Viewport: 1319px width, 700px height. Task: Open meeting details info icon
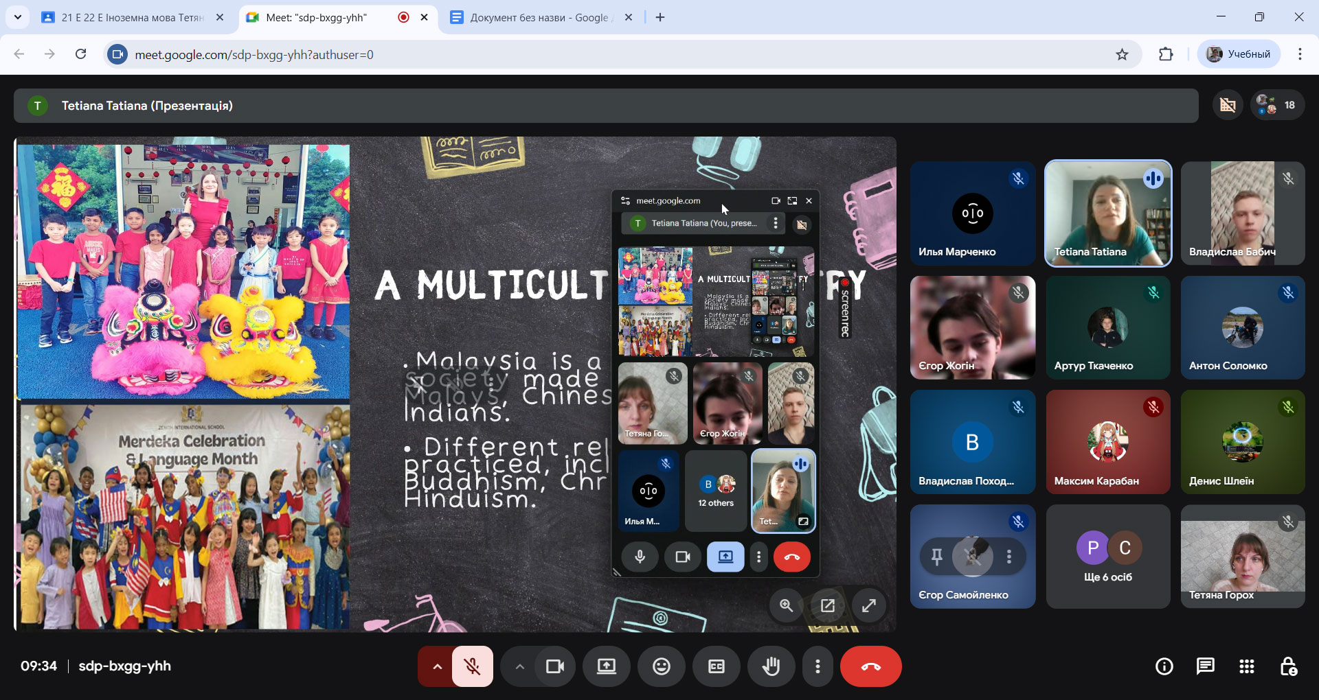point(1164,666)
